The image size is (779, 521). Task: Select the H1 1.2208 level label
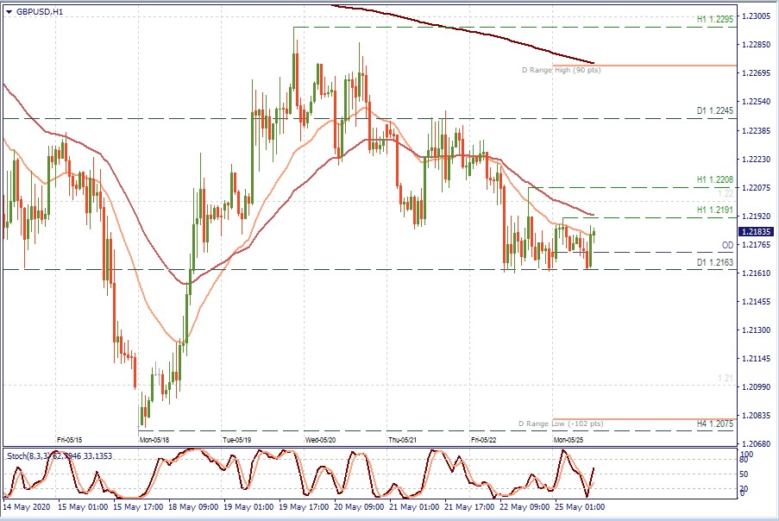point(714,180)
